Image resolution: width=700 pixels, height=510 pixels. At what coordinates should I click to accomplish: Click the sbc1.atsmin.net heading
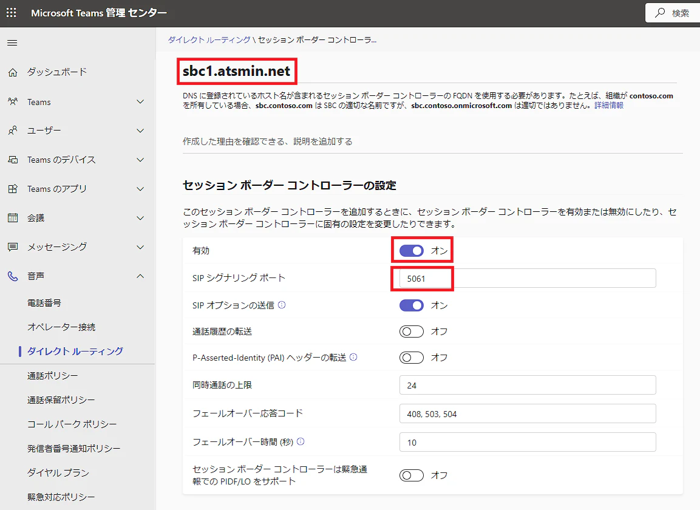coord(237,71)
